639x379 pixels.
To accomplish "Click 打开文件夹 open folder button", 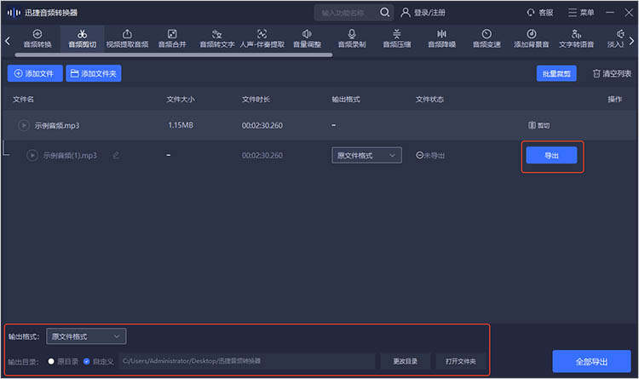I will click(x=460, y=361).
